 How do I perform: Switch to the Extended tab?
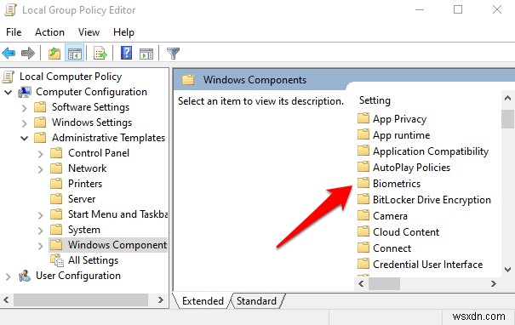tap(203, 300)
